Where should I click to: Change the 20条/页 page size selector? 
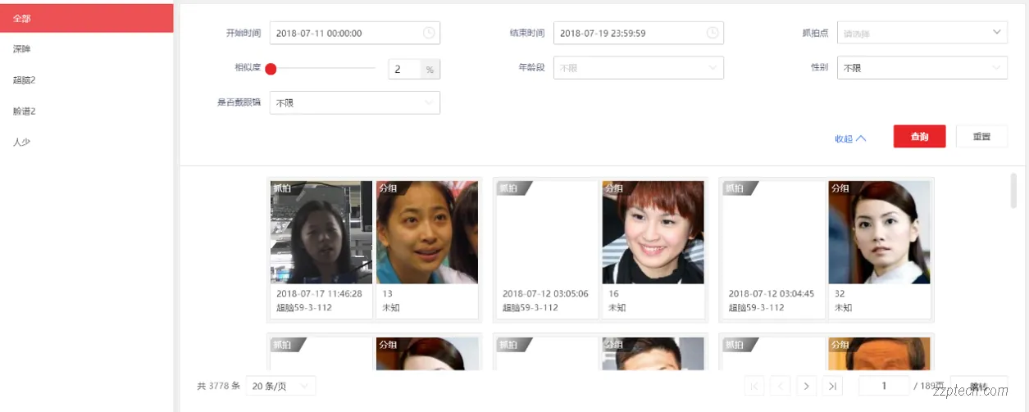click(281, 386)
